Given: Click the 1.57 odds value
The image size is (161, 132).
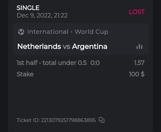Looking at the screenshot, I should click(x=139, y=63).
